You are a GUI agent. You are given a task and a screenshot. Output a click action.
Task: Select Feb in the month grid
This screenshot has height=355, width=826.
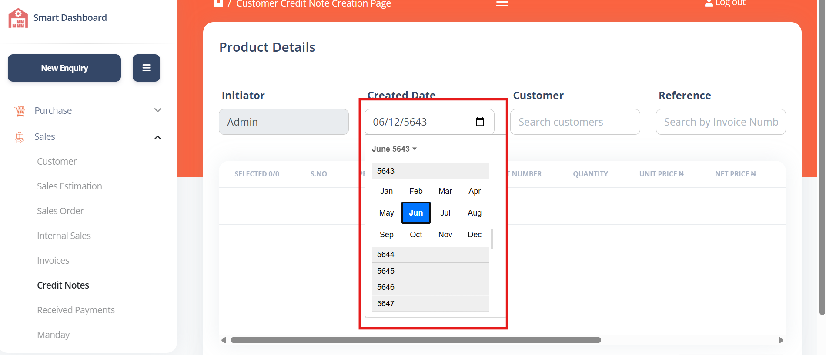416,191
